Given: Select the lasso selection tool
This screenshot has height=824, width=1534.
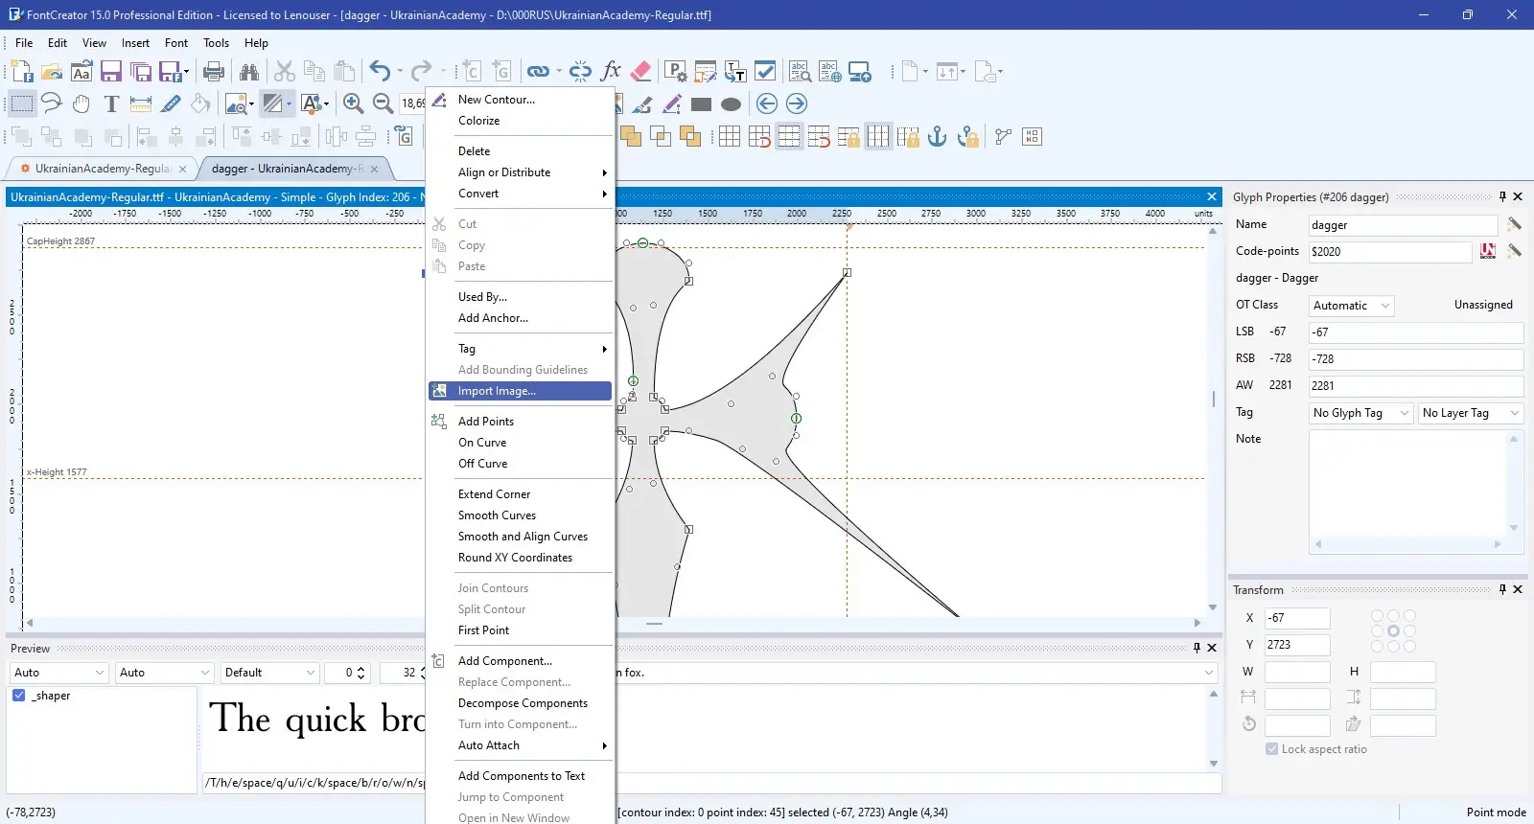Looking at the screenshot, I should click(x=52, y=103).
